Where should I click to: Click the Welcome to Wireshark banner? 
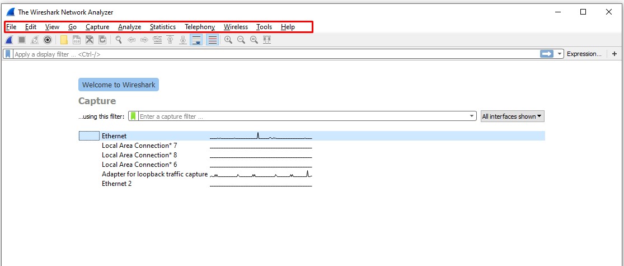coord(119,85)
